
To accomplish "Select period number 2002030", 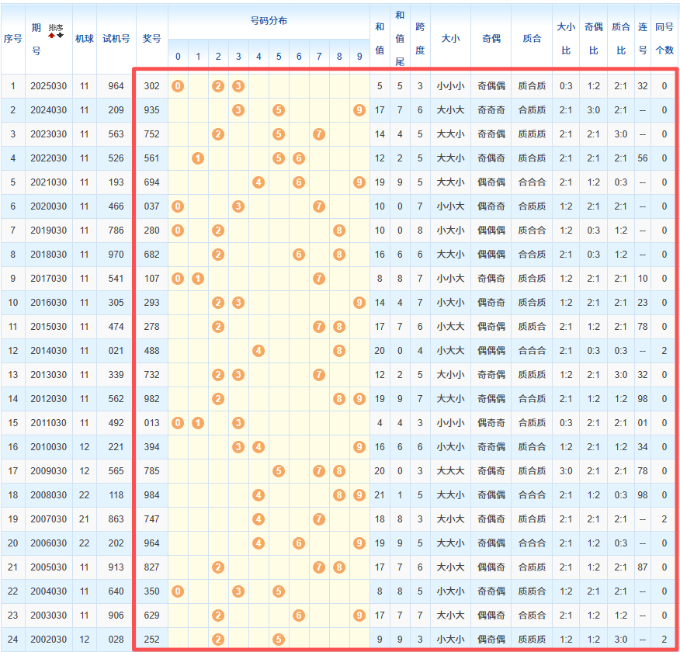I will [49, 640].
